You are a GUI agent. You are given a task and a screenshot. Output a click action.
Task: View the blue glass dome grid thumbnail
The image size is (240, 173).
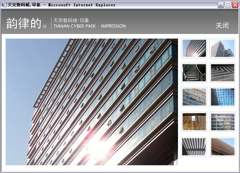pos(222,97)
